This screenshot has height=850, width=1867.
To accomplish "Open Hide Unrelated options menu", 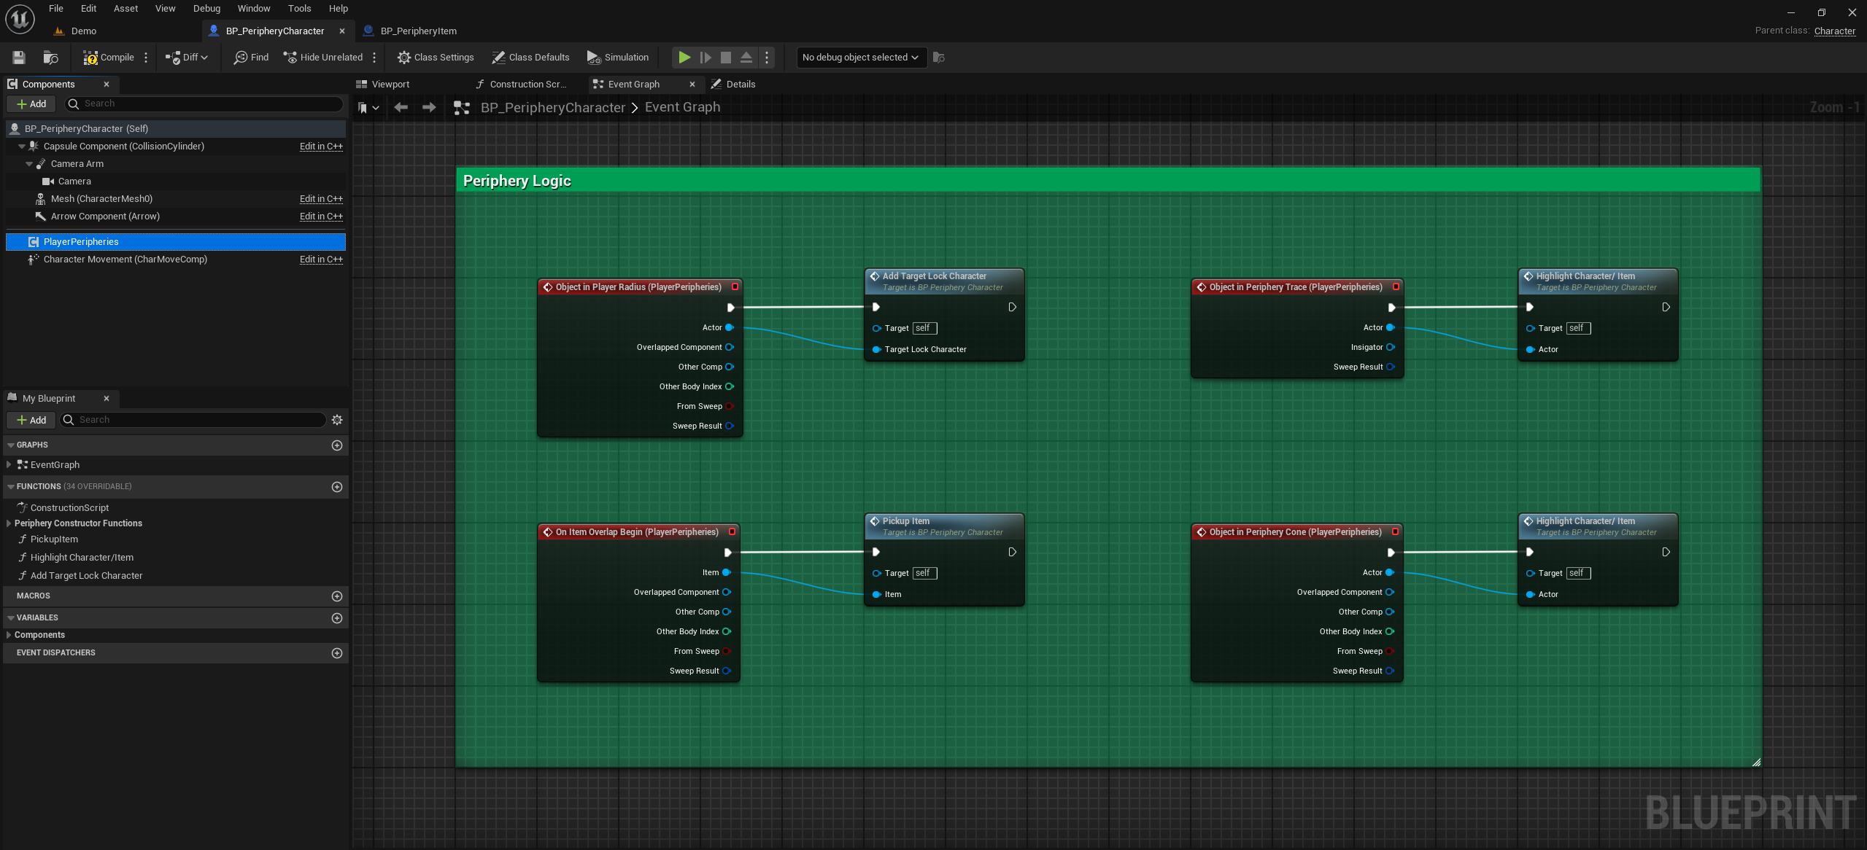I will (x=374, y=58).
